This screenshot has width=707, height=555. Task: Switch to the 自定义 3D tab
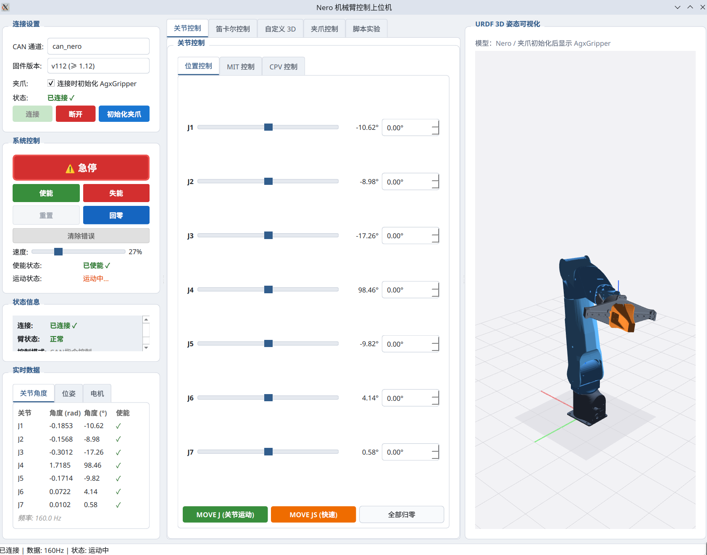click(x=280, y=29)
